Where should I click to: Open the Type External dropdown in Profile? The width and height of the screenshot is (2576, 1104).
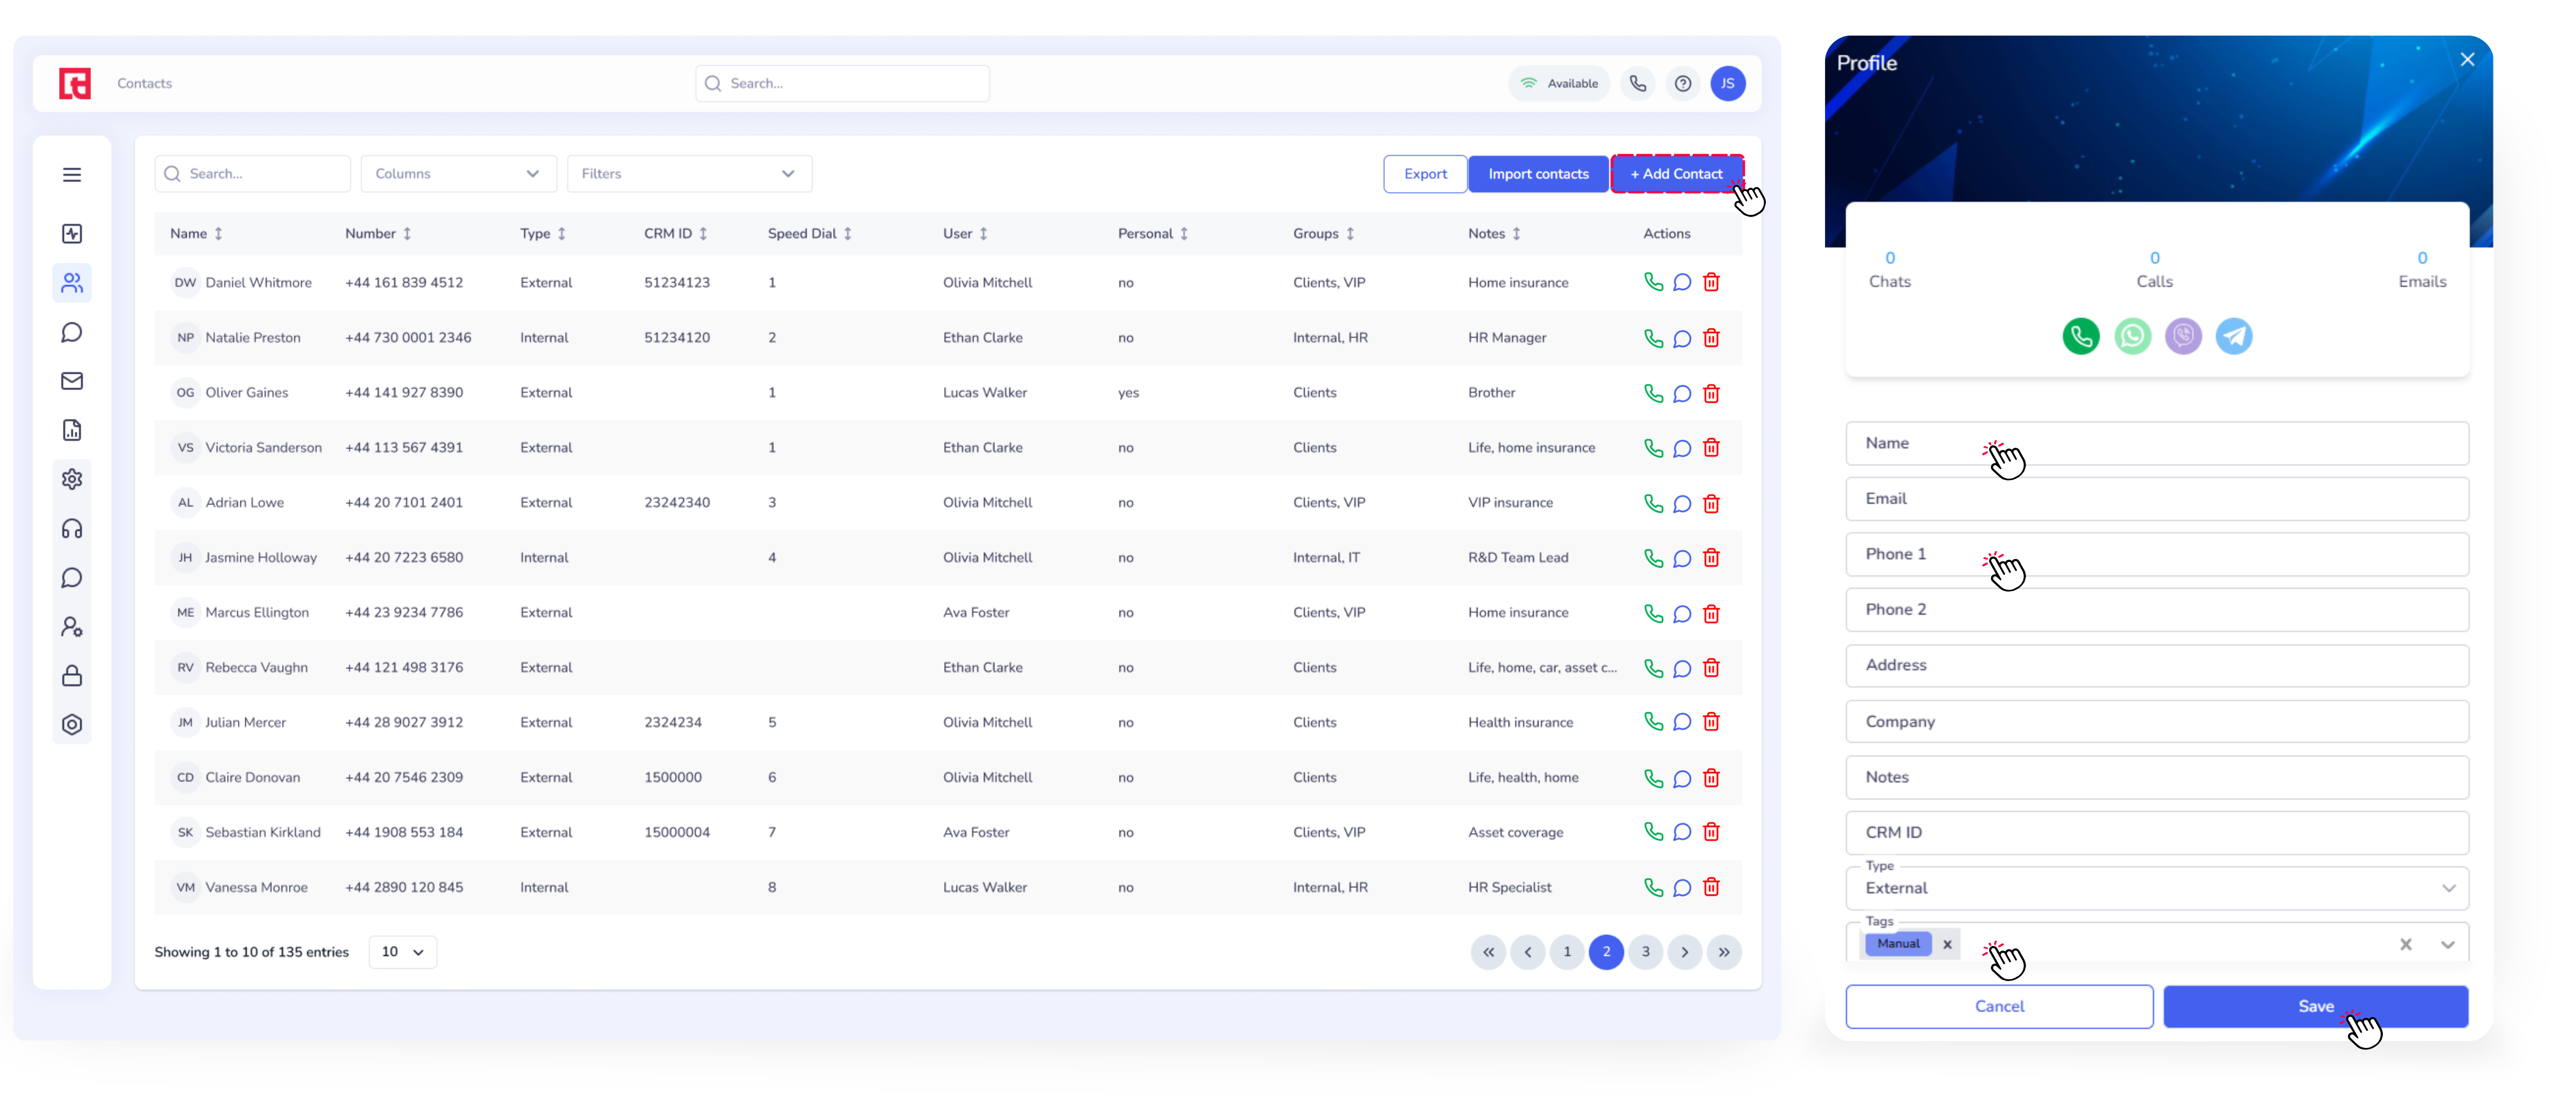pyautogui.click(x=2156, y=888)
